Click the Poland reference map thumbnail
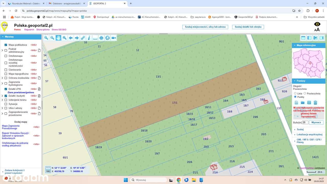This screenshot has width=327, height=184. [x=309, y=63]
